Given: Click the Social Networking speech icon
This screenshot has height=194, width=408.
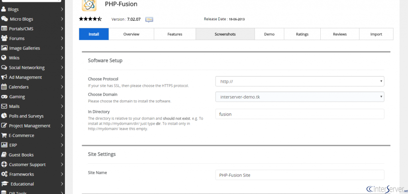Looking at the screenshot, I should pos(4,67).
